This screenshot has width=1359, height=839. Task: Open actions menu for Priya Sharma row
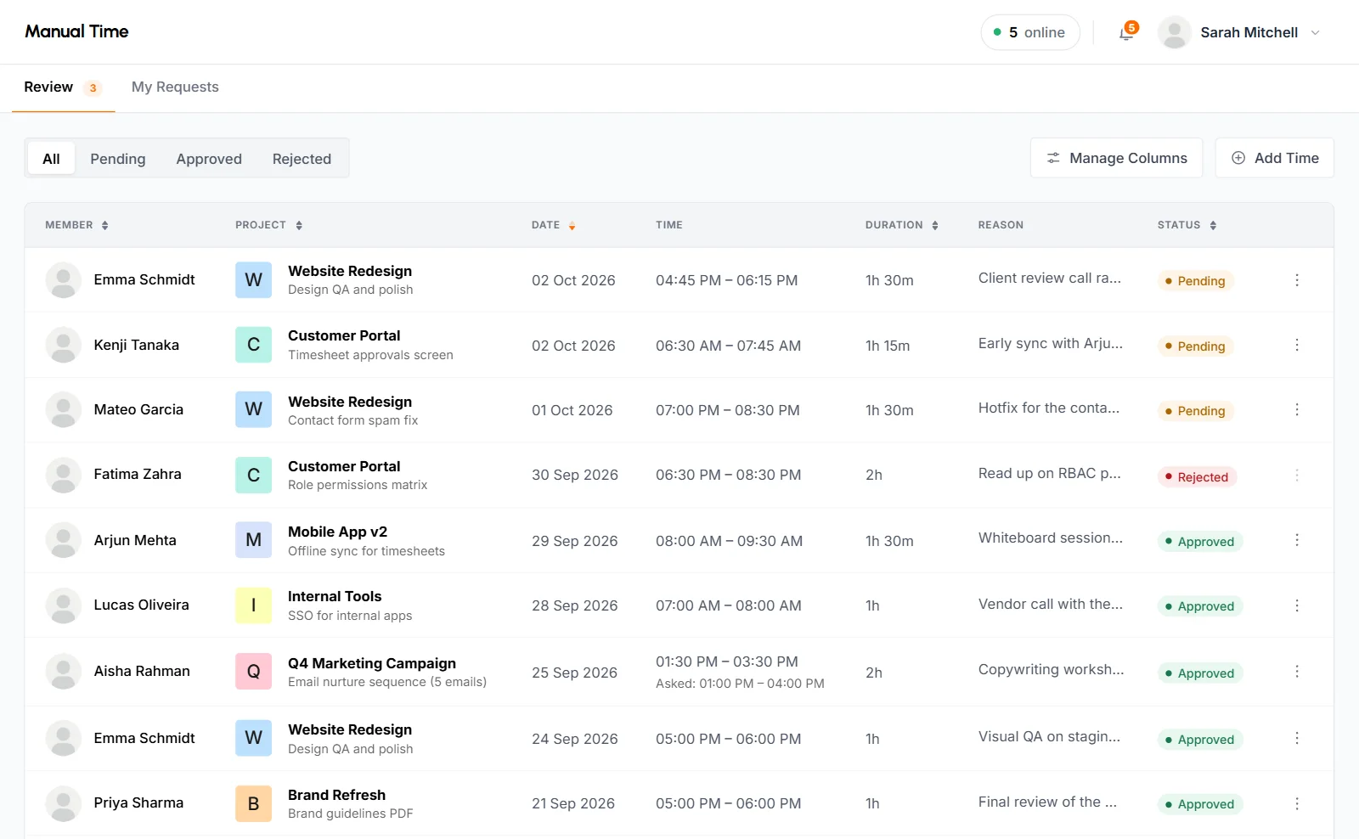[1297, 803]
